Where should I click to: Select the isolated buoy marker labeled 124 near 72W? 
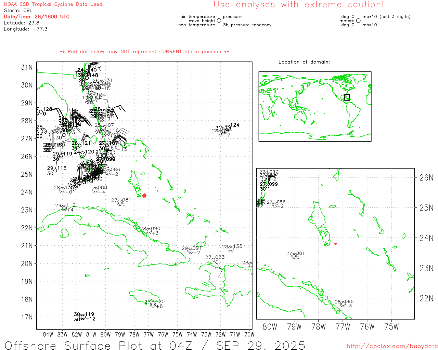(x=228, y=128)
